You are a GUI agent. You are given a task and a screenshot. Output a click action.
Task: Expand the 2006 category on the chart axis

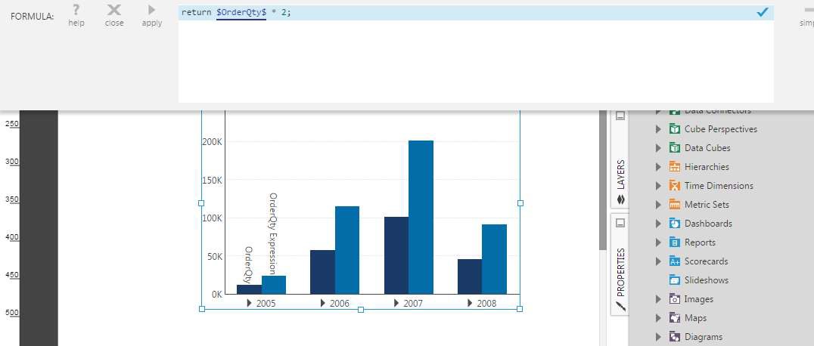[323, 303]
